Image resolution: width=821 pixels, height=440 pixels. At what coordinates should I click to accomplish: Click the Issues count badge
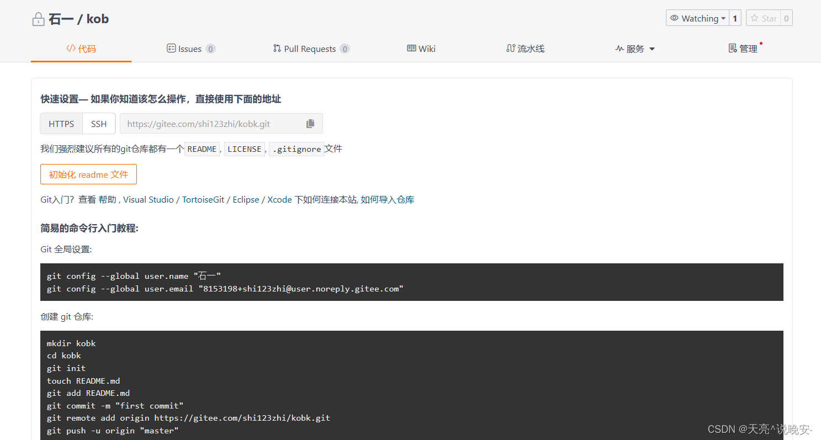click(x=210, y=49)
